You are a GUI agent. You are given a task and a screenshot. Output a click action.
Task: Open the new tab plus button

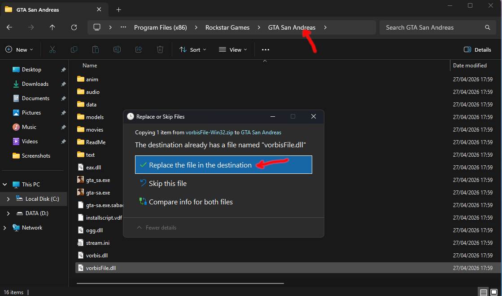coord(119,9)
